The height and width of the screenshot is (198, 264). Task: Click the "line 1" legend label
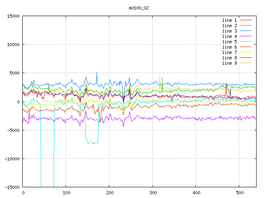229,20
